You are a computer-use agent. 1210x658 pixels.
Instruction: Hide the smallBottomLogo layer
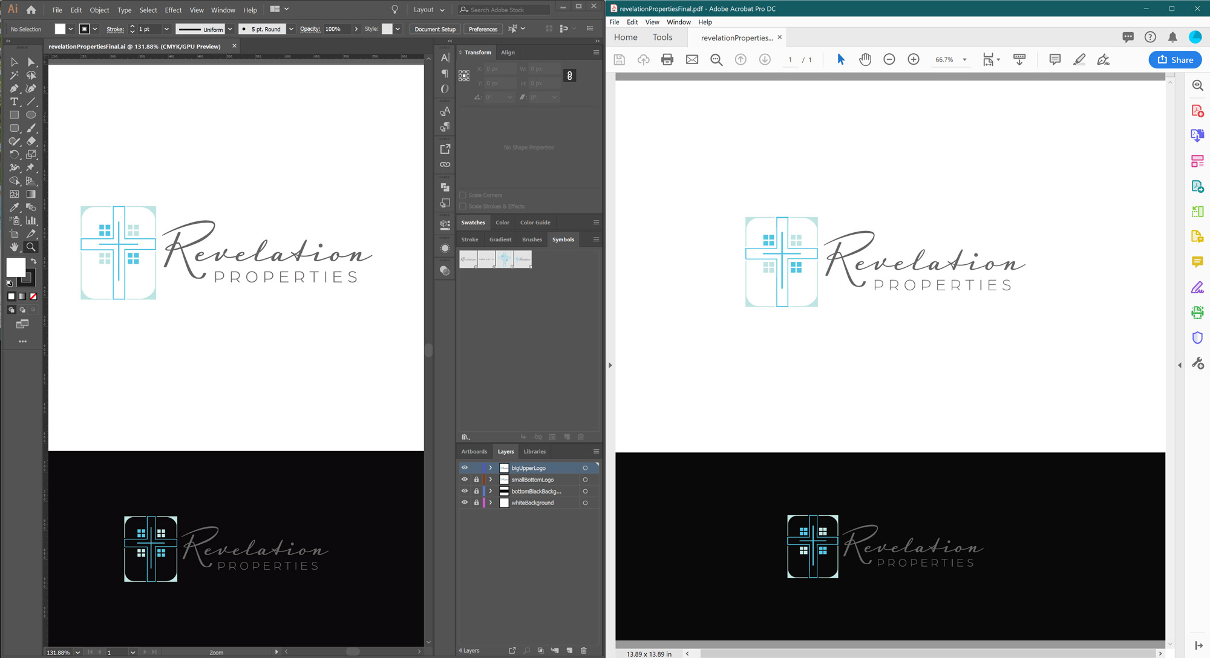[465, 479]
